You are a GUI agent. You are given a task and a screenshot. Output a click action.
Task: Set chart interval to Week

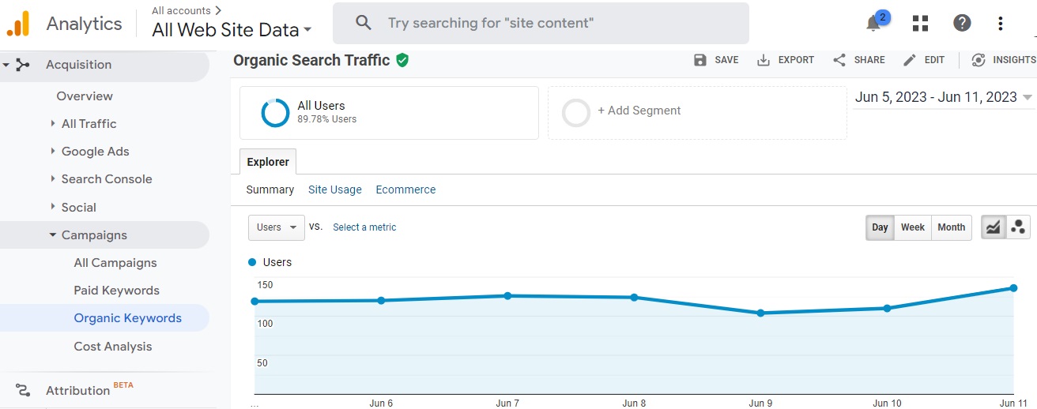click(x=912, y=227)
